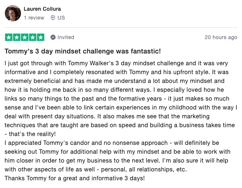This screenshot has width=242, height=188.
Task: Open Lauren Collura's profile picture
Action: coord(13,13)
